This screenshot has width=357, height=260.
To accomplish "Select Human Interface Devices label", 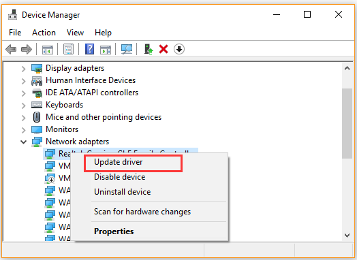I will point(91,80).
